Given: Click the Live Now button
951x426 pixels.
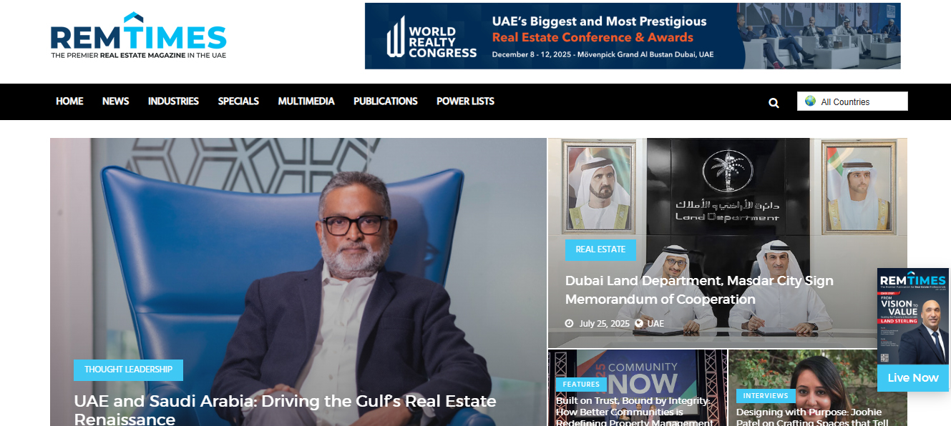Looking at the screenshot, I should (x=913, y=378).
